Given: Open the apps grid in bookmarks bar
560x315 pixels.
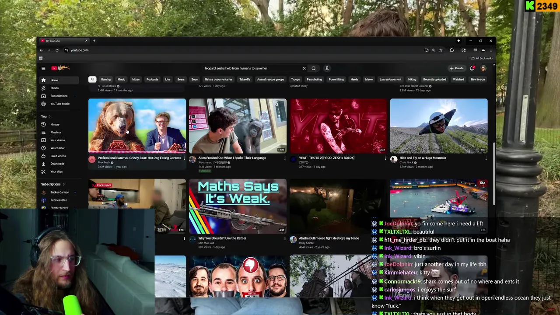Looking at the screenshot, I should [x=41, y=58].
